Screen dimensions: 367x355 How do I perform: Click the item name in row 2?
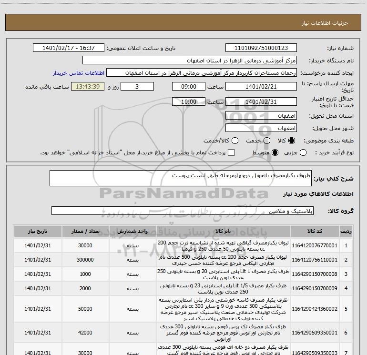[223, 260]
